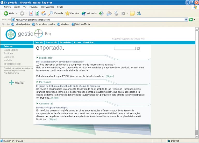Open the Edición menu
The image size is (199, 143).
17,7
